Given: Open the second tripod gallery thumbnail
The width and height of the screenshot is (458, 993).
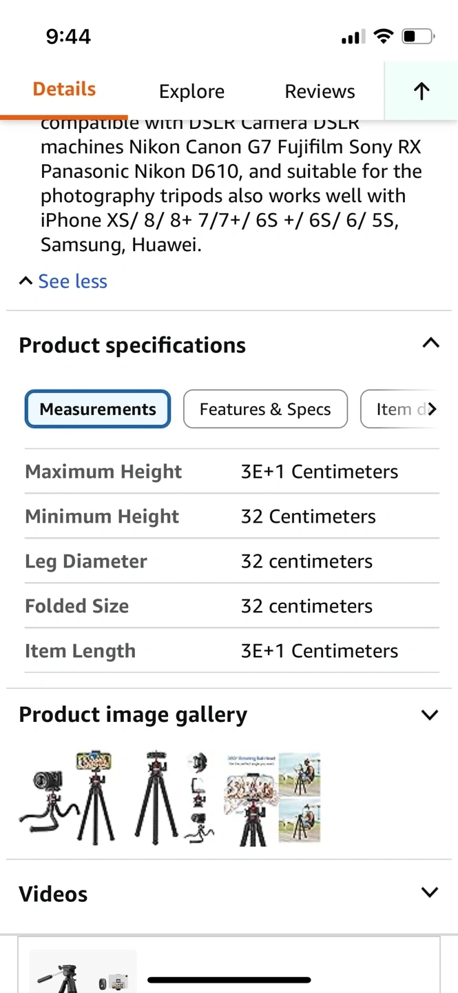Looking at the screenshot, I should pyautogui.click(x=175, y=799).
